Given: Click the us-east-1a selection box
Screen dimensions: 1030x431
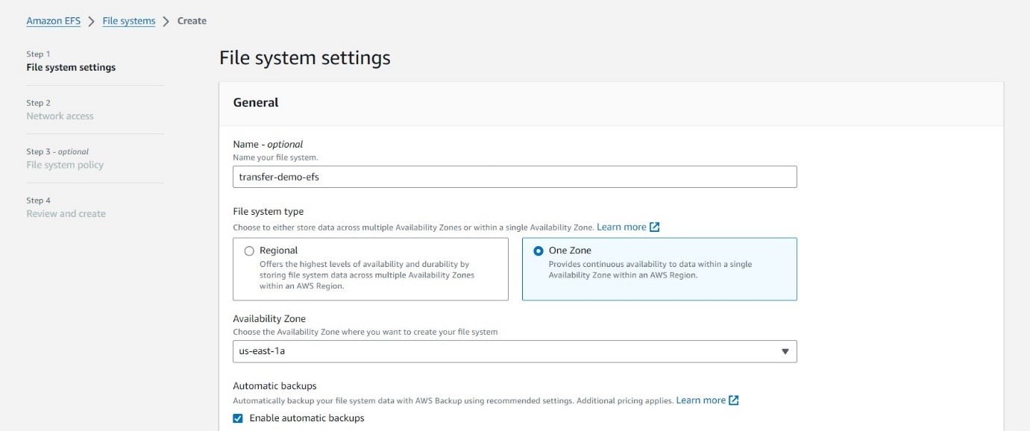Looking at the screenshot, I should tap(507, 351).
